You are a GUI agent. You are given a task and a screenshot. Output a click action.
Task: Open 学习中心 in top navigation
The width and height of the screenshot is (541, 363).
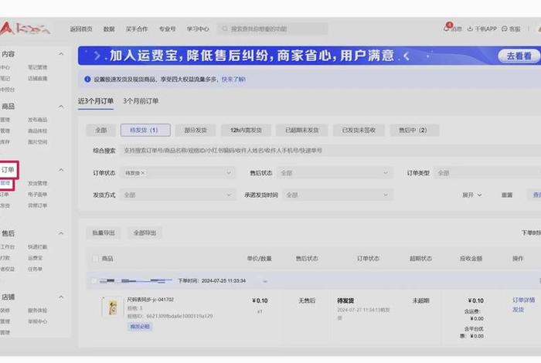pyautogui.click(x=198, y=29)
